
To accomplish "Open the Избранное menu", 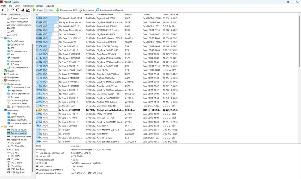I will click(x=28, y=6).
